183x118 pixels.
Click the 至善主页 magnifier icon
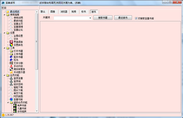point(11,24)
